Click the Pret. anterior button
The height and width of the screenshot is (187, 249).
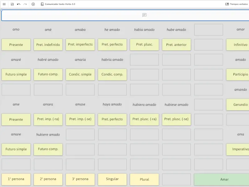(176, 45)
